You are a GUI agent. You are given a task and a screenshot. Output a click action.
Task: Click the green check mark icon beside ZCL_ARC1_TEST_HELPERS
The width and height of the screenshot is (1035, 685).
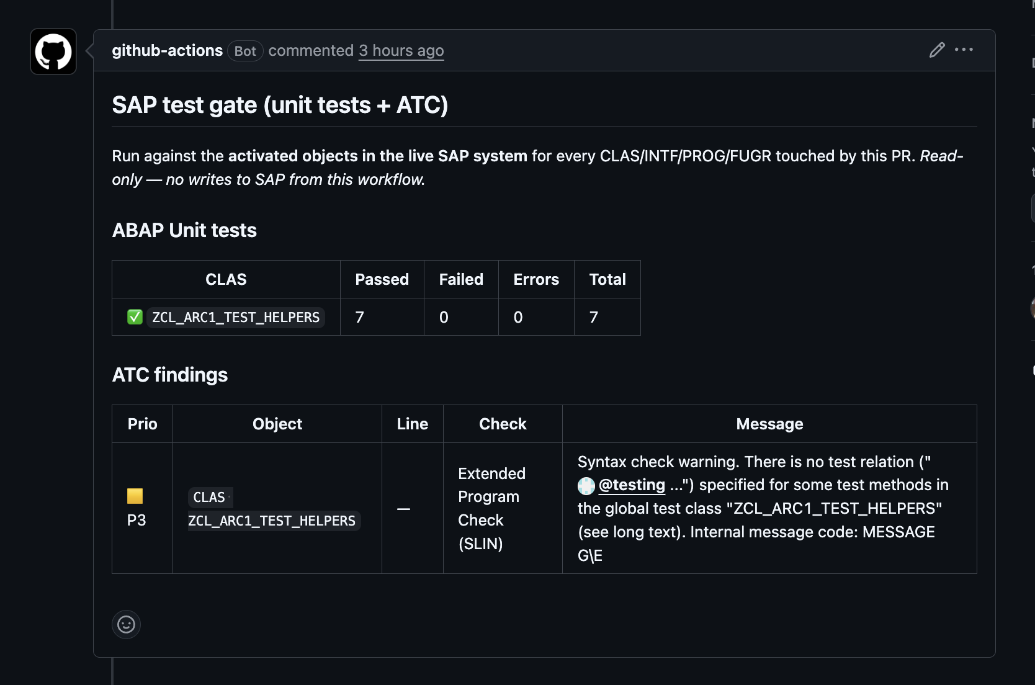pos(135,317)
